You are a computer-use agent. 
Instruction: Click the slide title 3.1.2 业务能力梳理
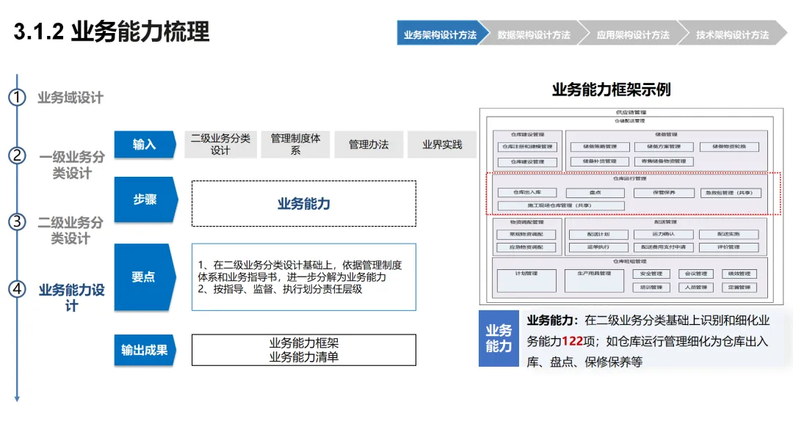112,32
